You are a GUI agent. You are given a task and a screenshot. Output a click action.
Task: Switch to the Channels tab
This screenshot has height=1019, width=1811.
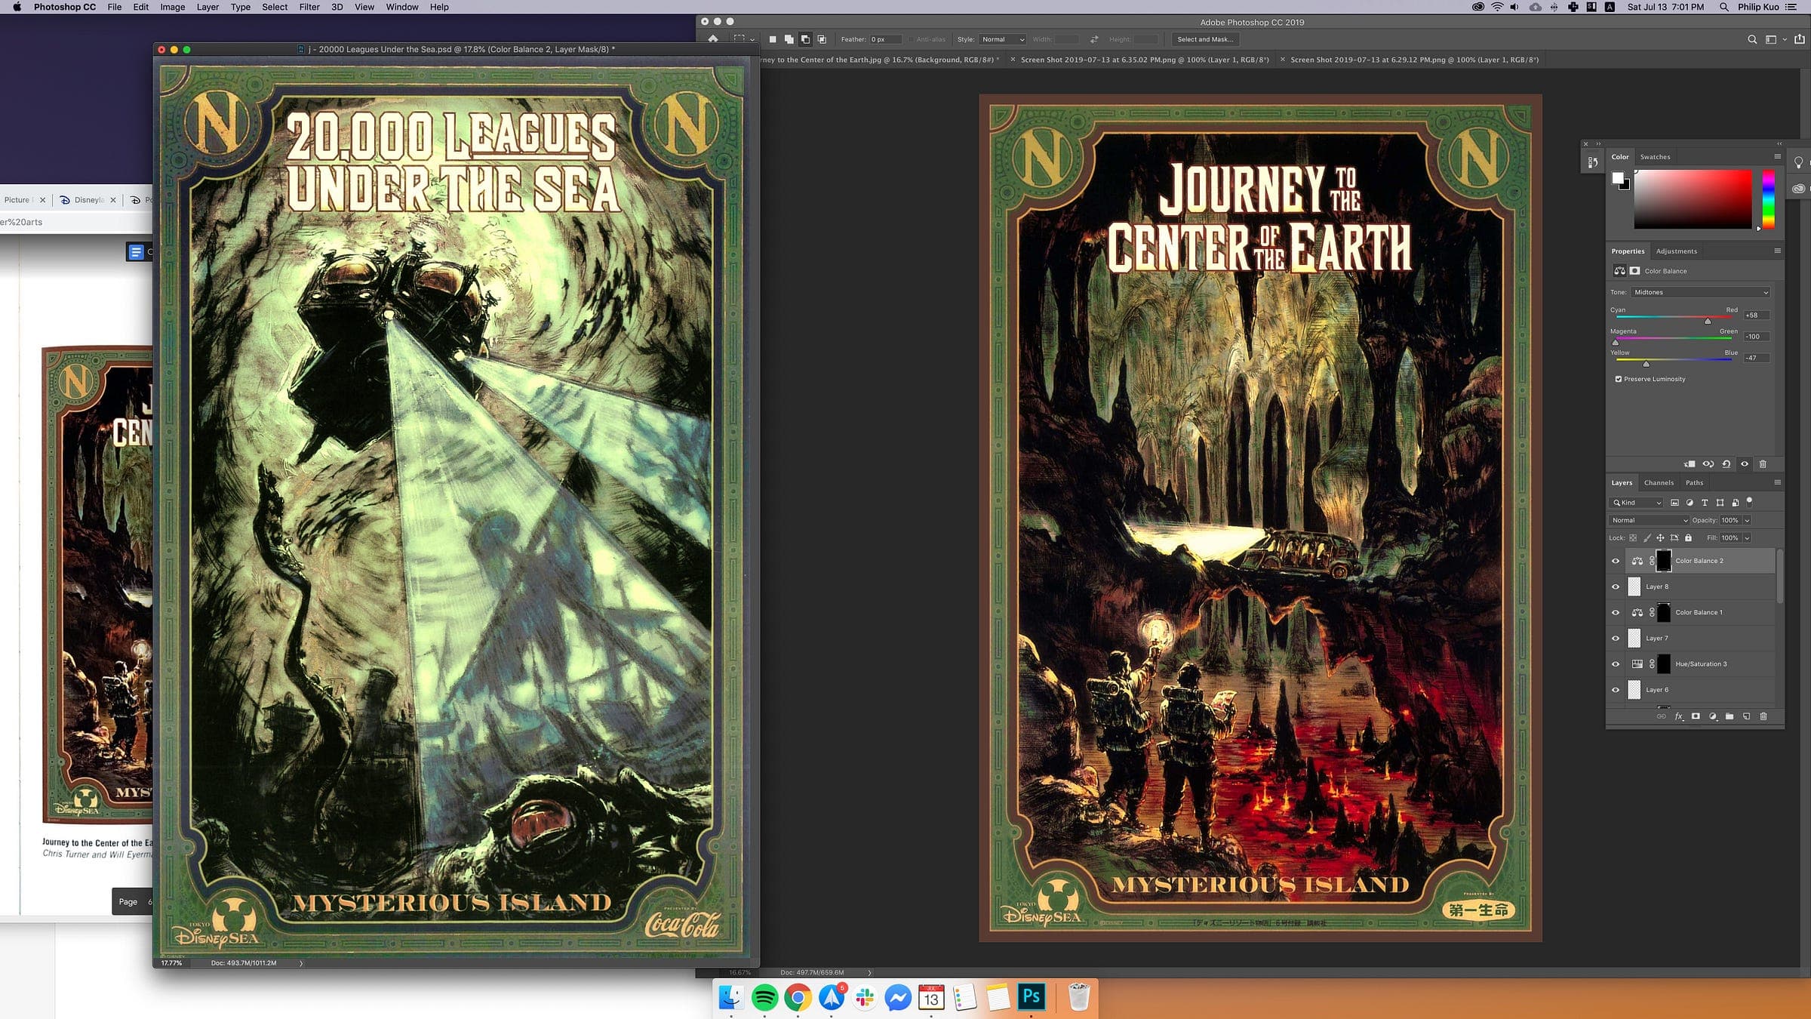click(x=1659, y=482)
